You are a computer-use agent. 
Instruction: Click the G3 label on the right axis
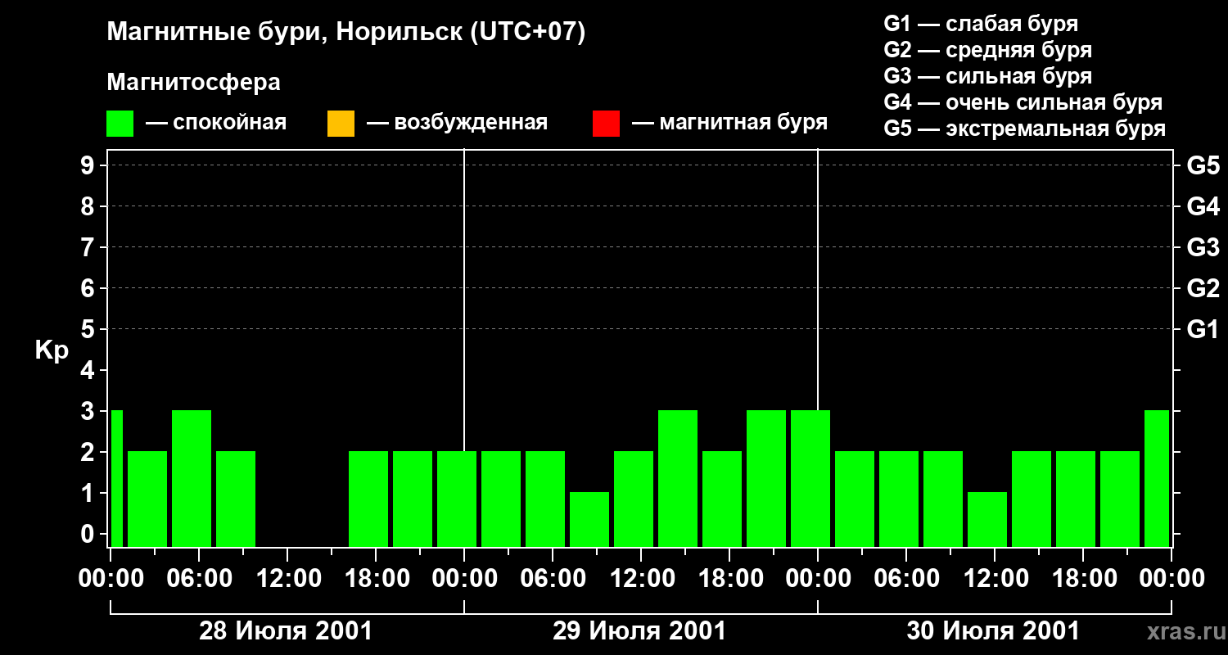coord(1203,247)
